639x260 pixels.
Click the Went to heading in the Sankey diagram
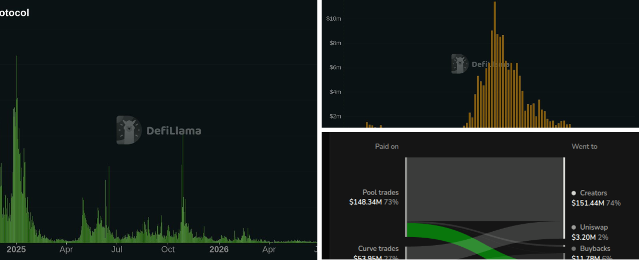coord(584,146)
